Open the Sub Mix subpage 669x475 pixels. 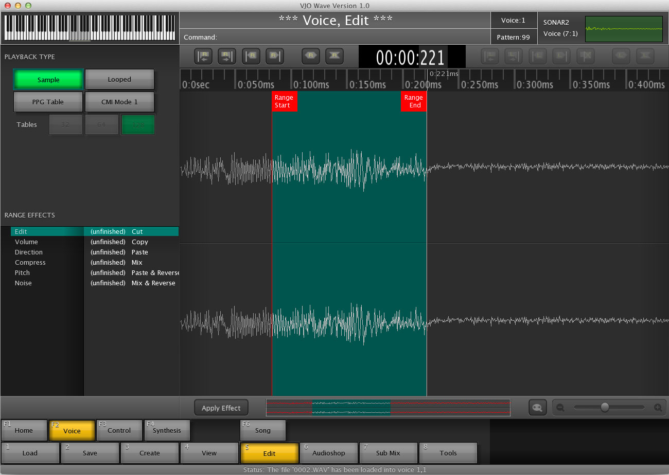tap(389, 453)
